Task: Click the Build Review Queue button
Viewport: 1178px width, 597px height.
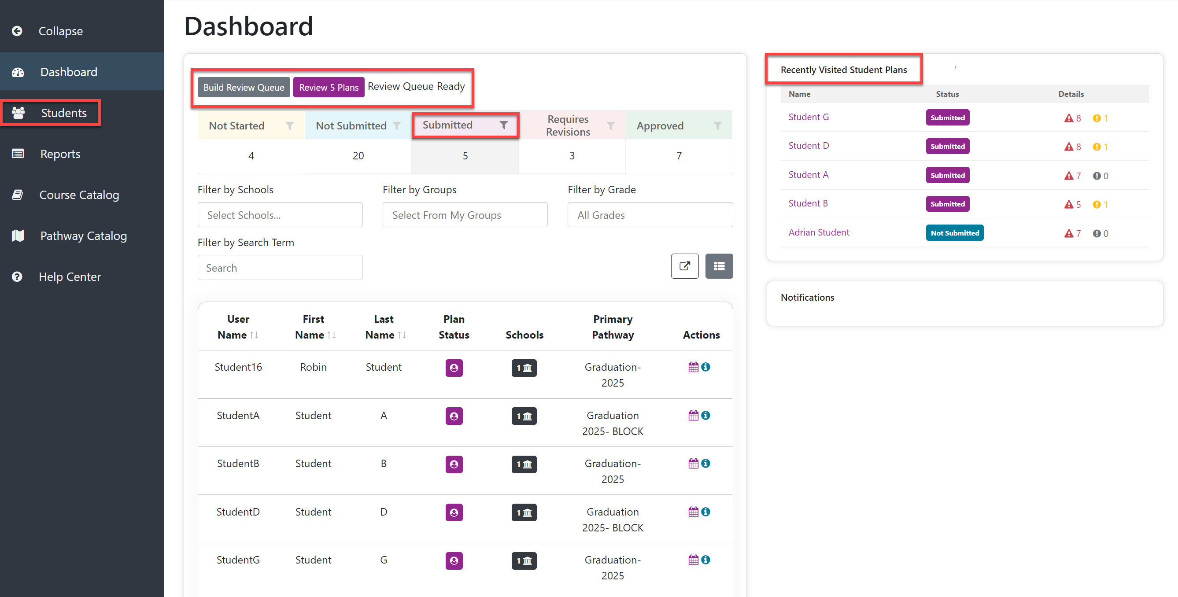Action: pos(244,87)
